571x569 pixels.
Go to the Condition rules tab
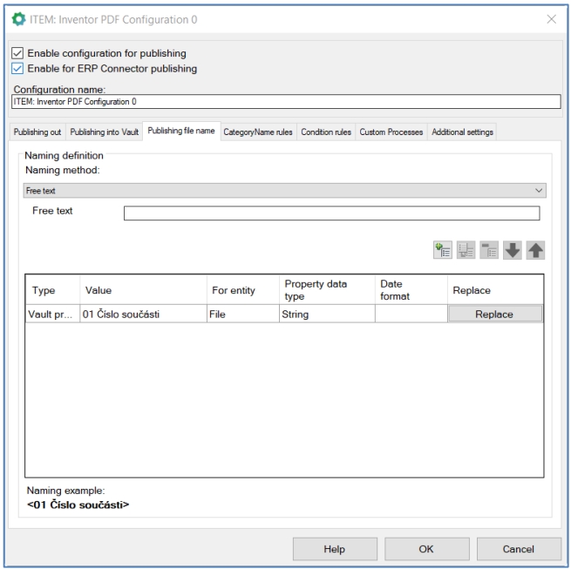[327, 131]
